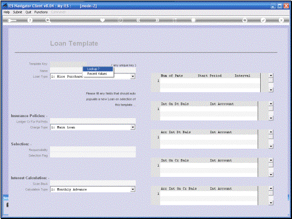292x219 pixels.
Task: Click the Template Key input field
Action: point(69,64)
